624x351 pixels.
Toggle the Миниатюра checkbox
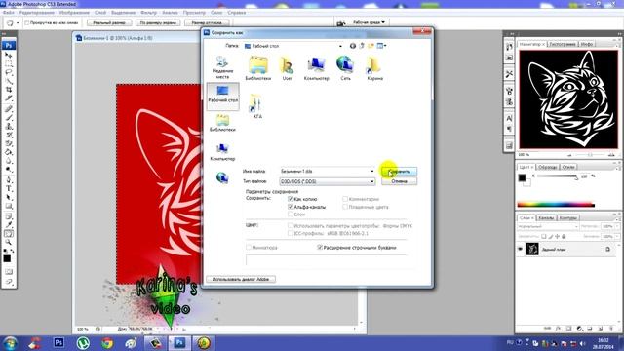pos(249,248)
